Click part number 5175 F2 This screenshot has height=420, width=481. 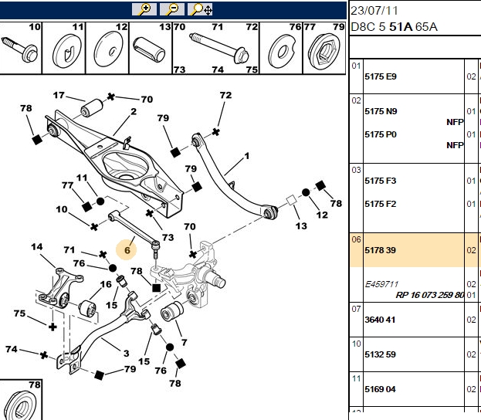coord(381,204)
